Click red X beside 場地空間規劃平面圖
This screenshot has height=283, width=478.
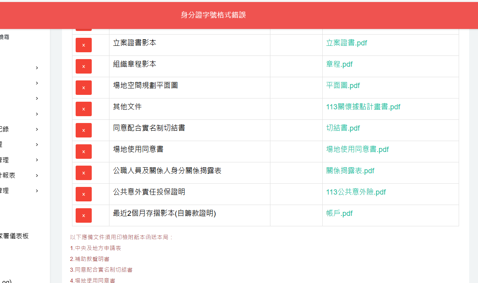[x=83, y=88]
